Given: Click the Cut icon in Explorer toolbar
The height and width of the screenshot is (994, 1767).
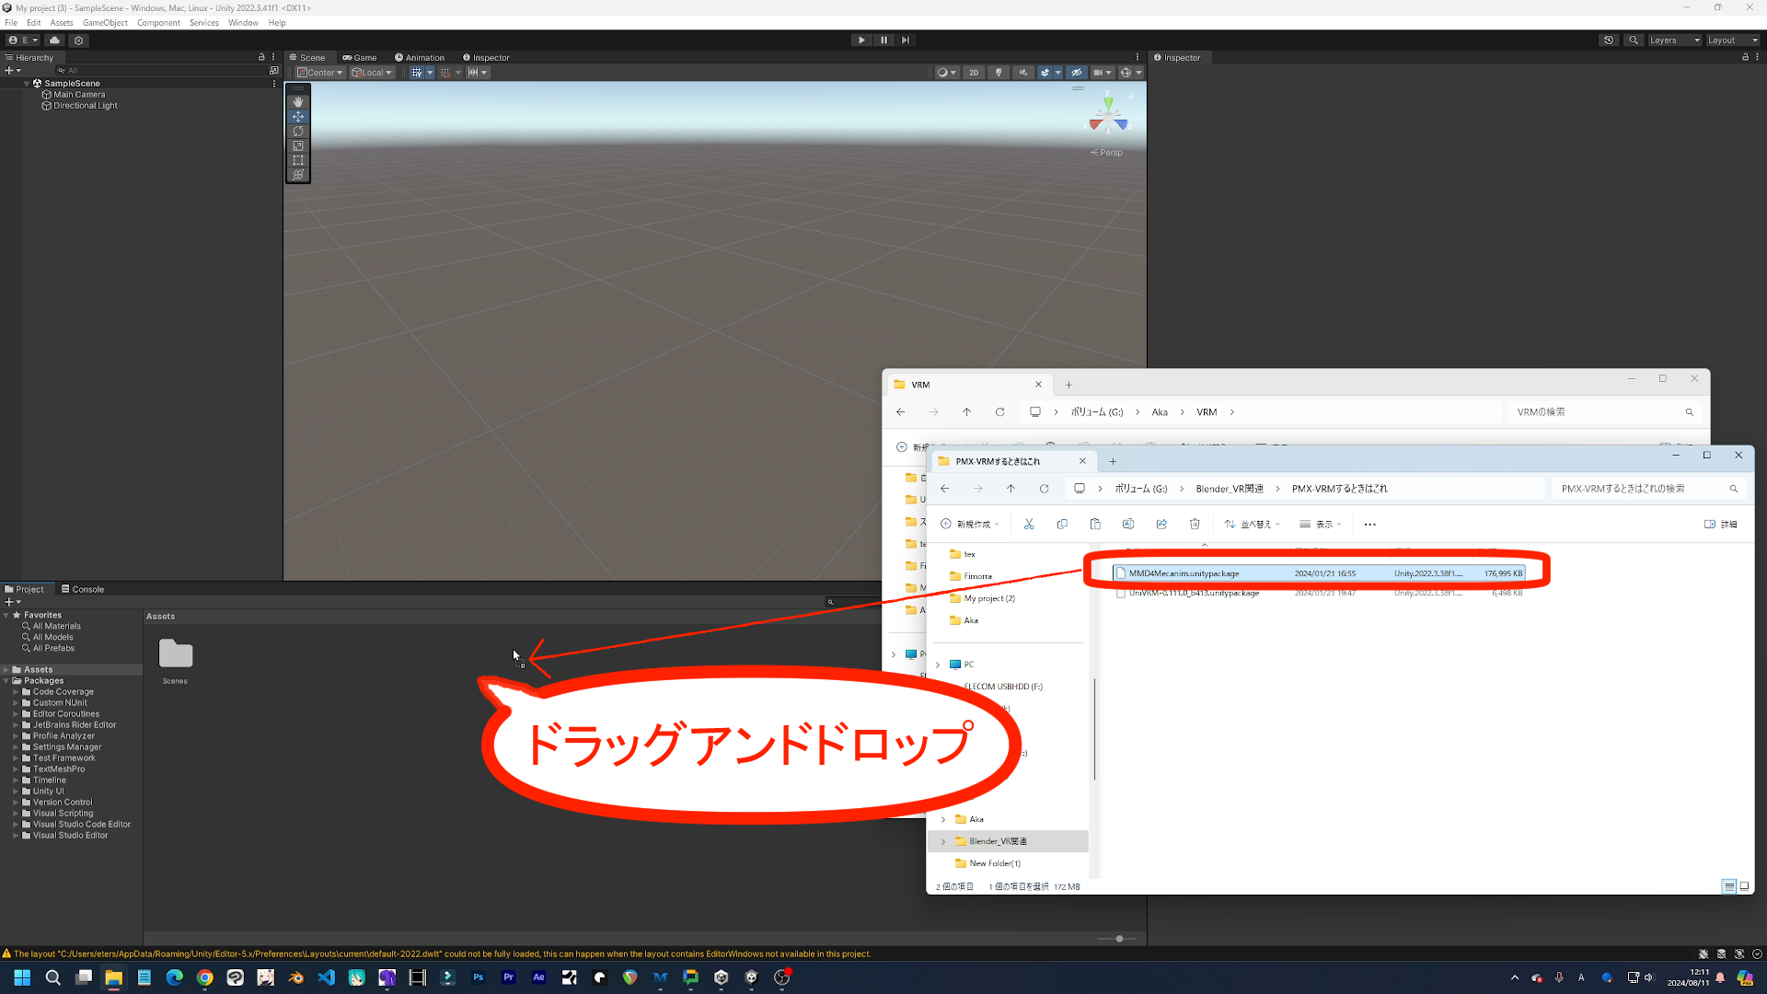Looking at the screenshot, I should point(1029,523).
